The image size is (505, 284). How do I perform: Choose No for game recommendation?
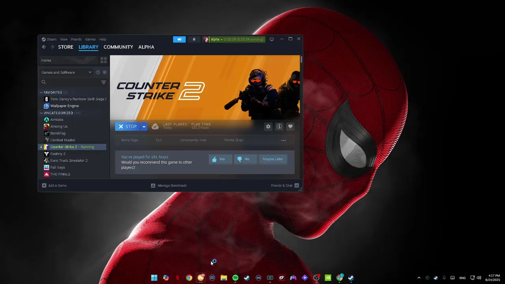pos(245,159)
